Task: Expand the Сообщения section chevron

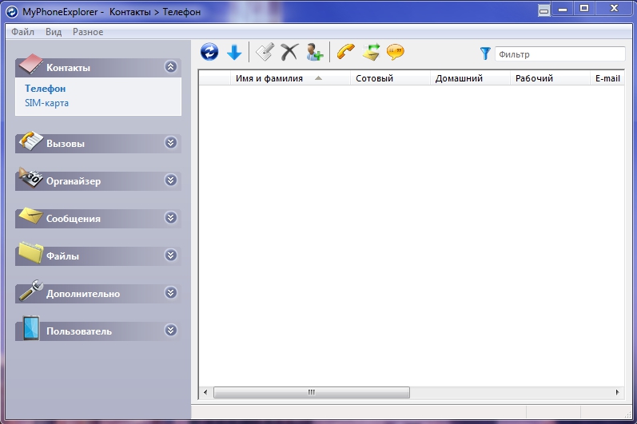Action: 170,218
